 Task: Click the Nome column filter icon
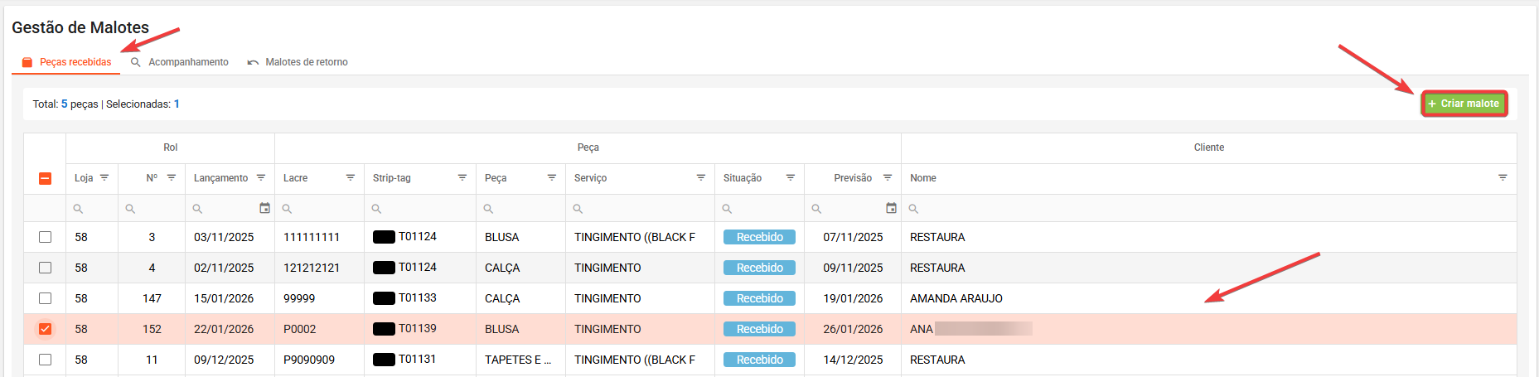[1503, 178]
